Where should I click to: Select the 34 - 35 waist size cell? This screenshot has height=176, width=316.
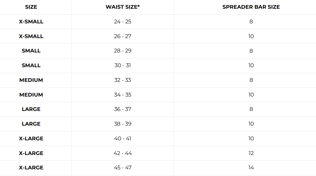pos(123,95)
